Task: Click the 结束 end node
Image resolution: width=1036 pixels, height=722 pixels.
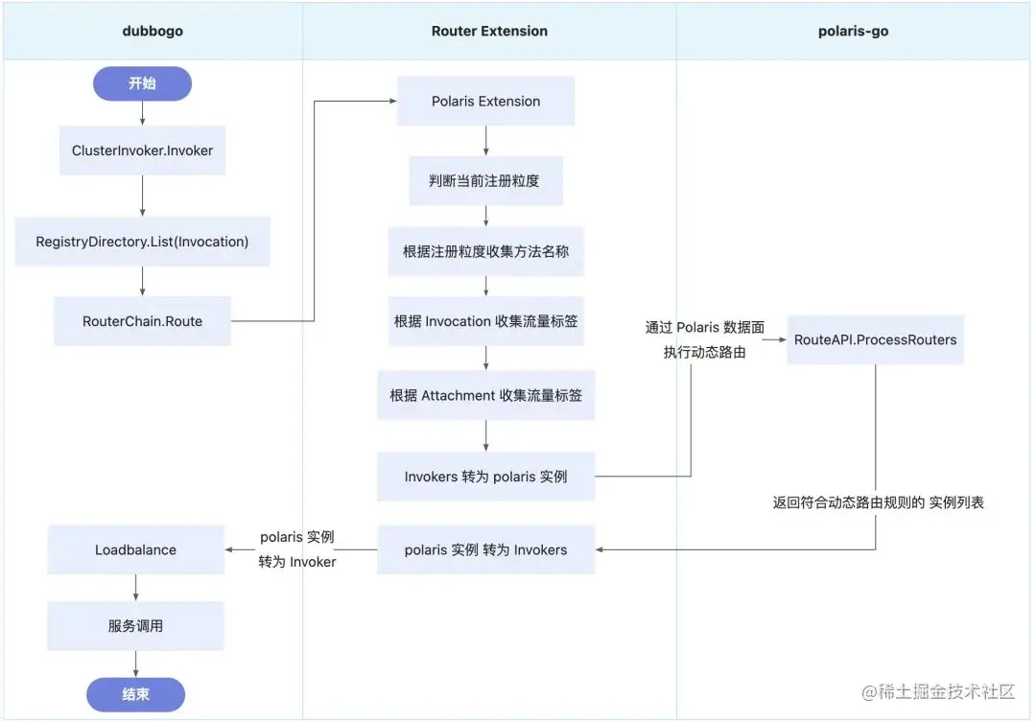Action: click(x=135, y=694)
